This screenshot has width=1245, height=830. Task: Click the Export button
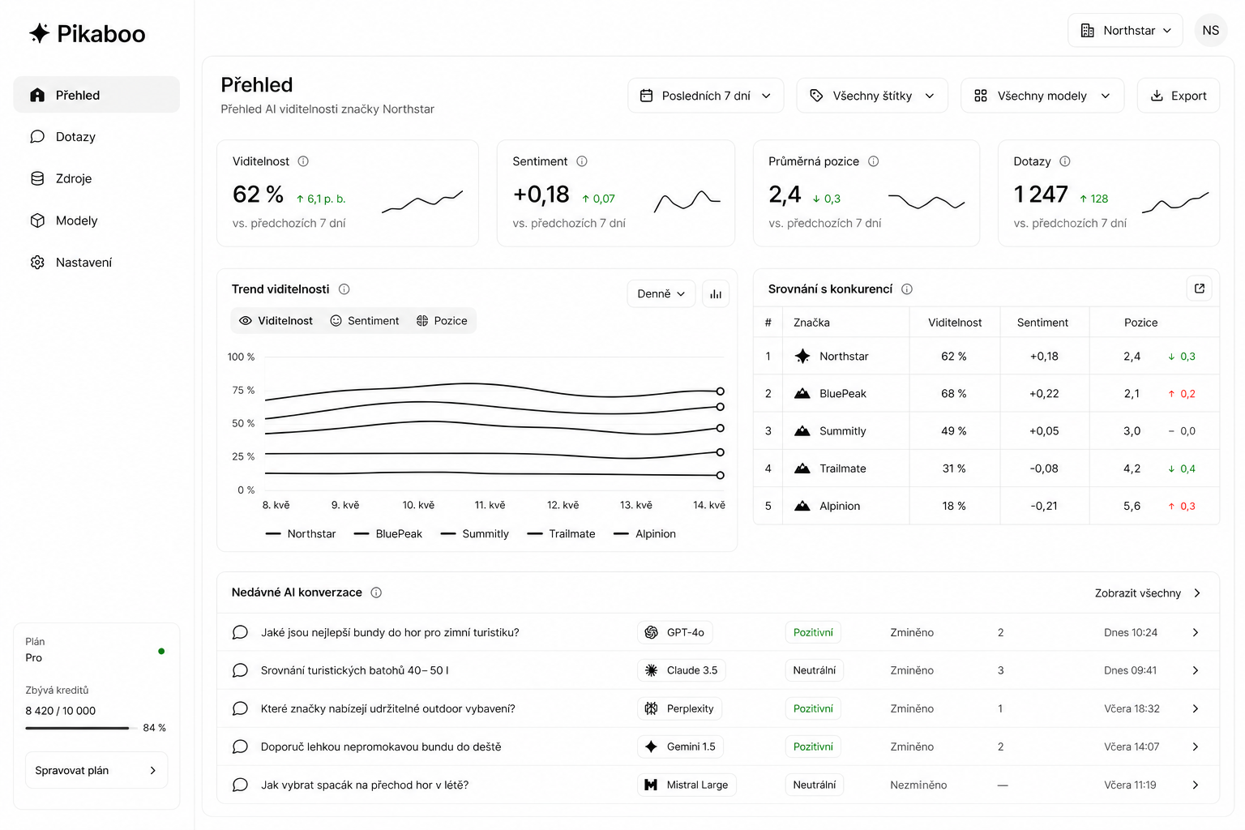coord(1179,96)
